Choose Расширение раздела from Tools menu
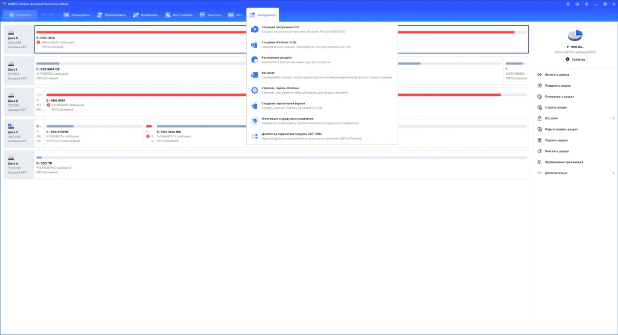Screen dimensions: 618x335 pyautogui.click(x=322, y=60)
